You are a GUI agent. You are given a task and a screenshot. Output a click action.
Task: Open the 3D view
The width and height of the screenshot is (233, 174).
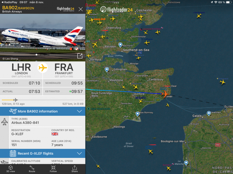11,169
